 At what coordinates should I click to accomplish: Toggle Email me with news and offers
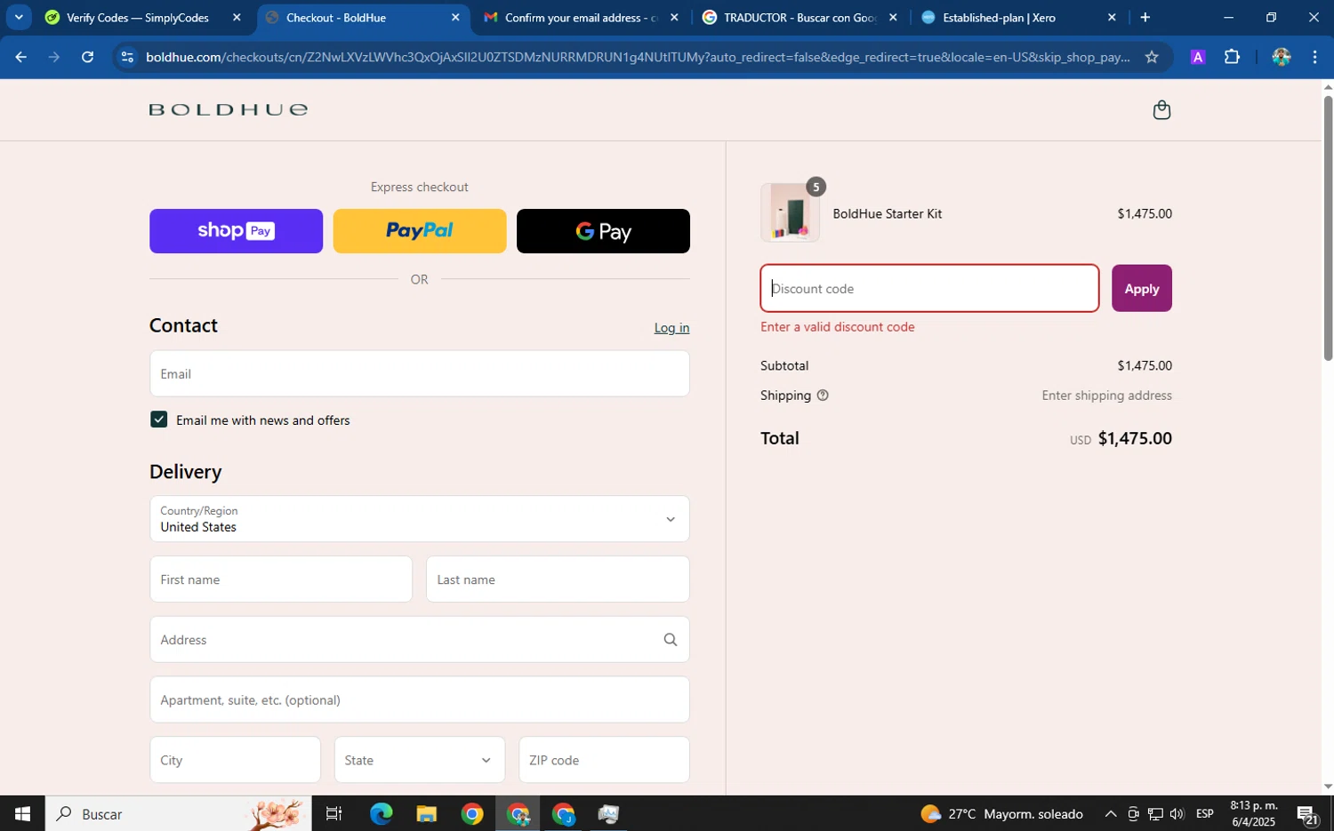click(x=158, y=419)
